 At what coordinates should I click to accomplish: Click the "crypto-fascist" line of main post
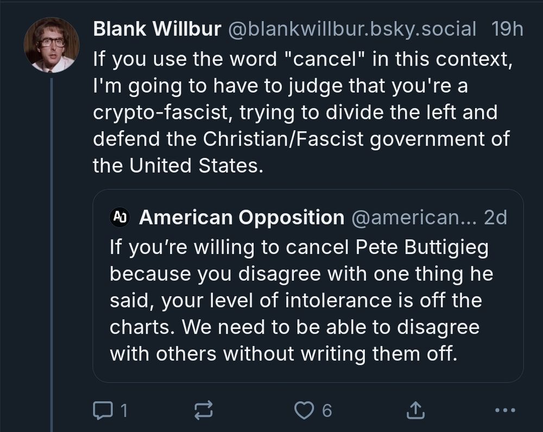pos(295,112)
